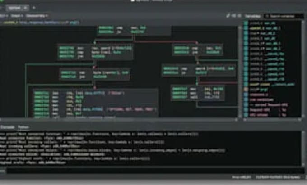Open the Disassembly level dropdown
307x185 pixels.
tap(37, 16)
